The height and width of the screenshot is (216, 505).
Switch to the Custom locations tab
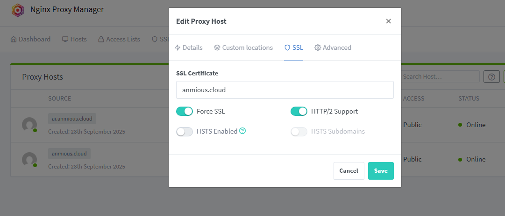coord(243,47)
